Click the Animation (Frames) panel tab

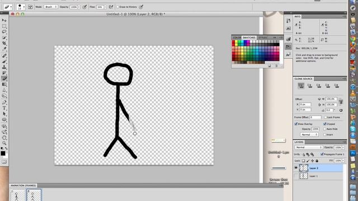[x=23, y=185]
